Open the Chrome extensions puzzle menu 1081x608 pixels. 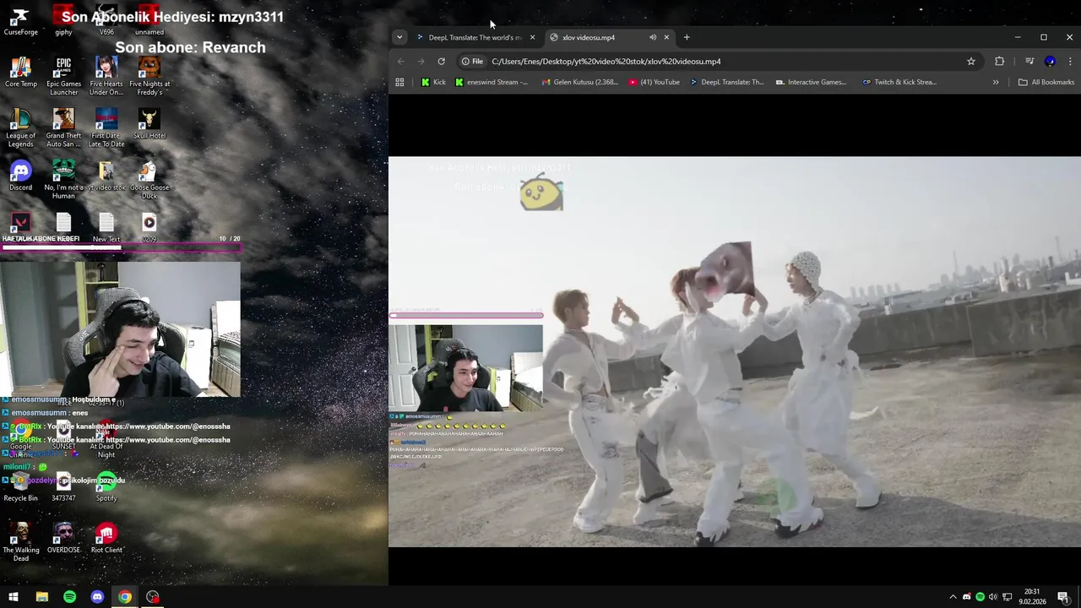coord(1000,61)
